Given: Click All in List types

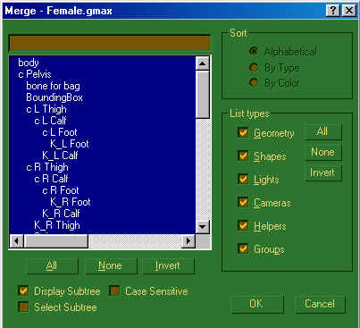Looking at the screenshot, I should pyautogui.click(x=323, y=131).
